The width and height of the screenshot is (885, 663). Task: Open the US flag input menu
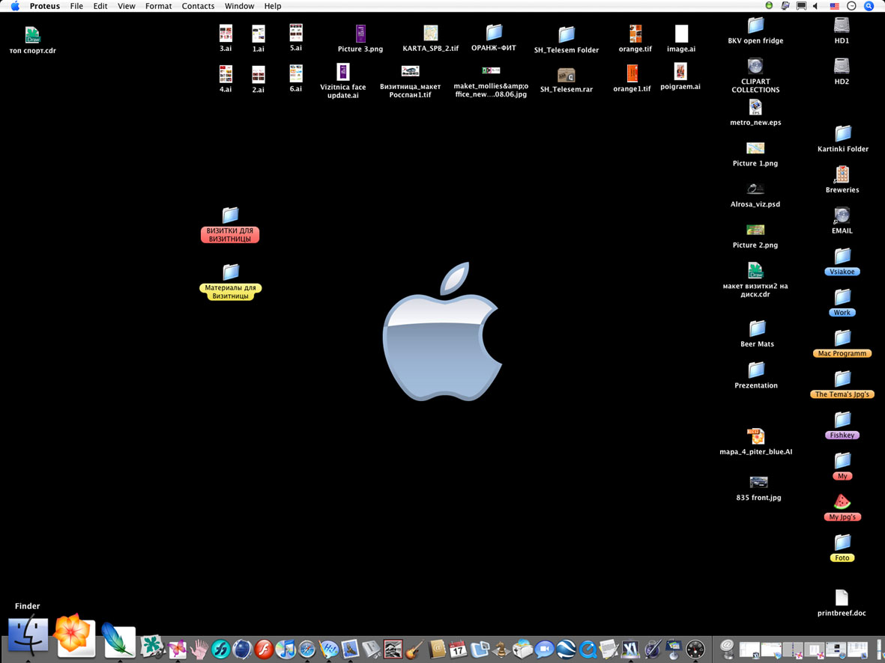[833, 6]
